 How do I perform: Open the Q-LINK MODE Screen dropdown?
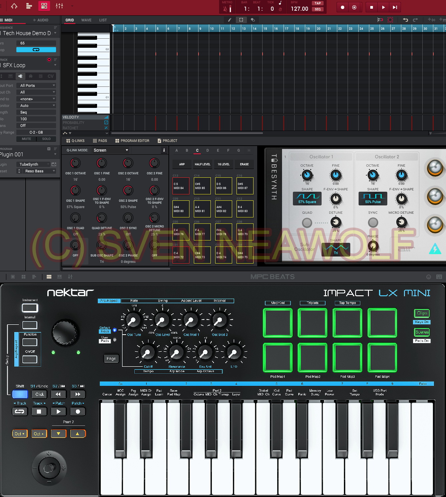[x=111, y=150]
